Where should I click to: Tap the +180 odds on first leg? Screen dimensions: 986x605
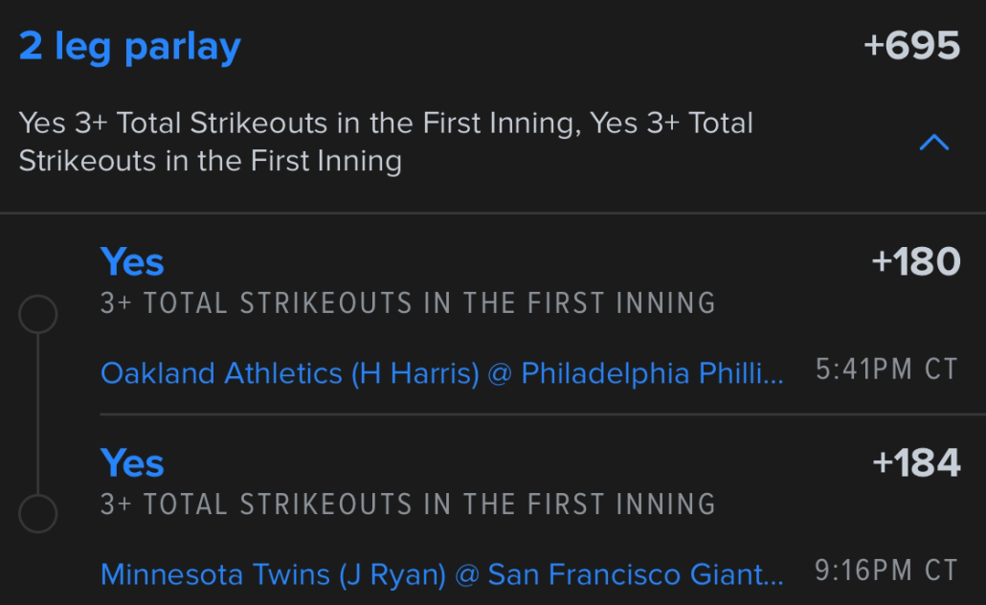click(915, 261)
